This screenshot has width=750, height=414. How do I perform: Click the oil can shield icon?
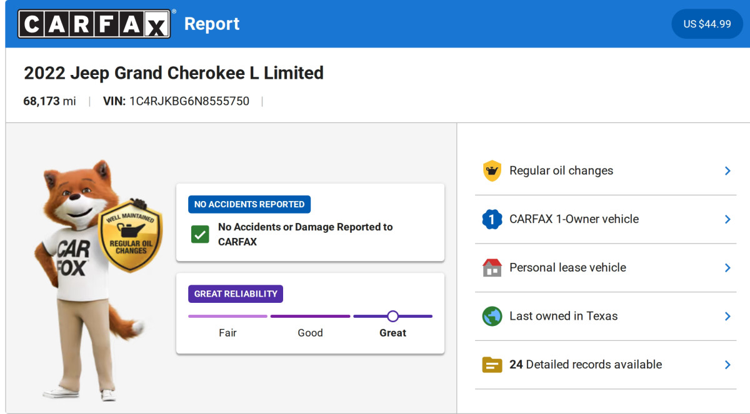point(492,171)
